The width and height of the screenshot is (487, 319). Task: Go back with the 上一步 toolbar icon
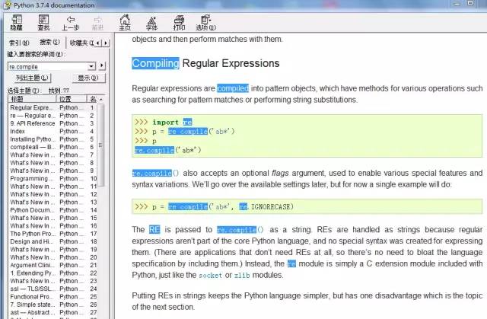point(71,23)
